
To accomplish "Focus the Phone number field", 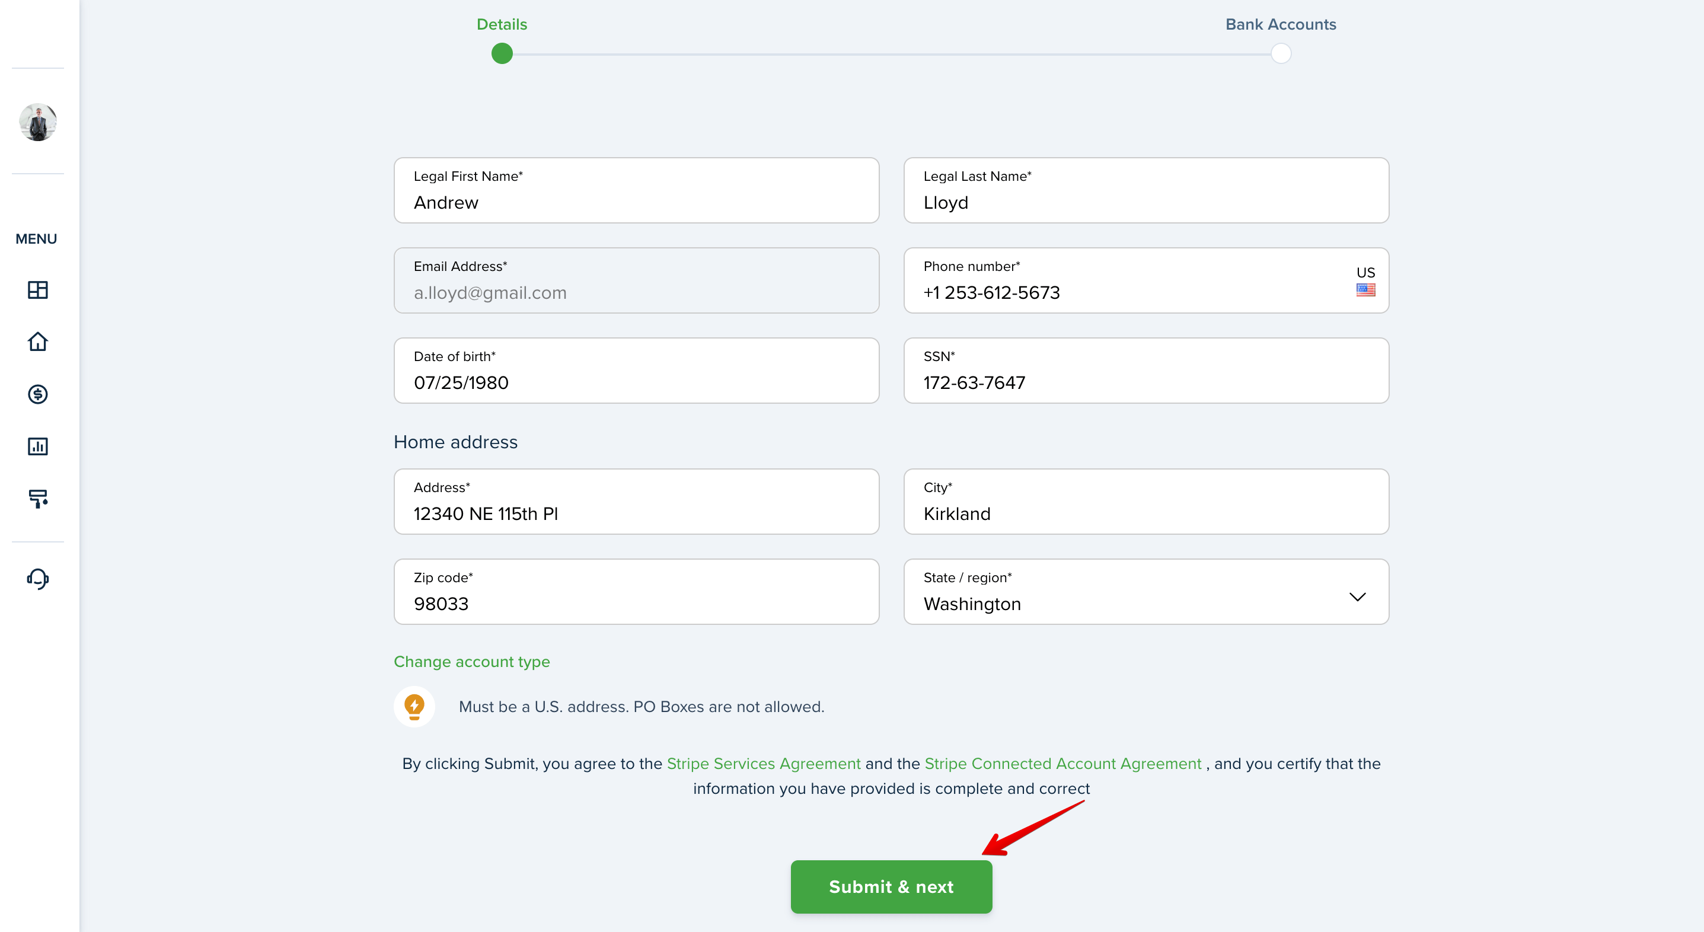I will tap(1145, 280).
